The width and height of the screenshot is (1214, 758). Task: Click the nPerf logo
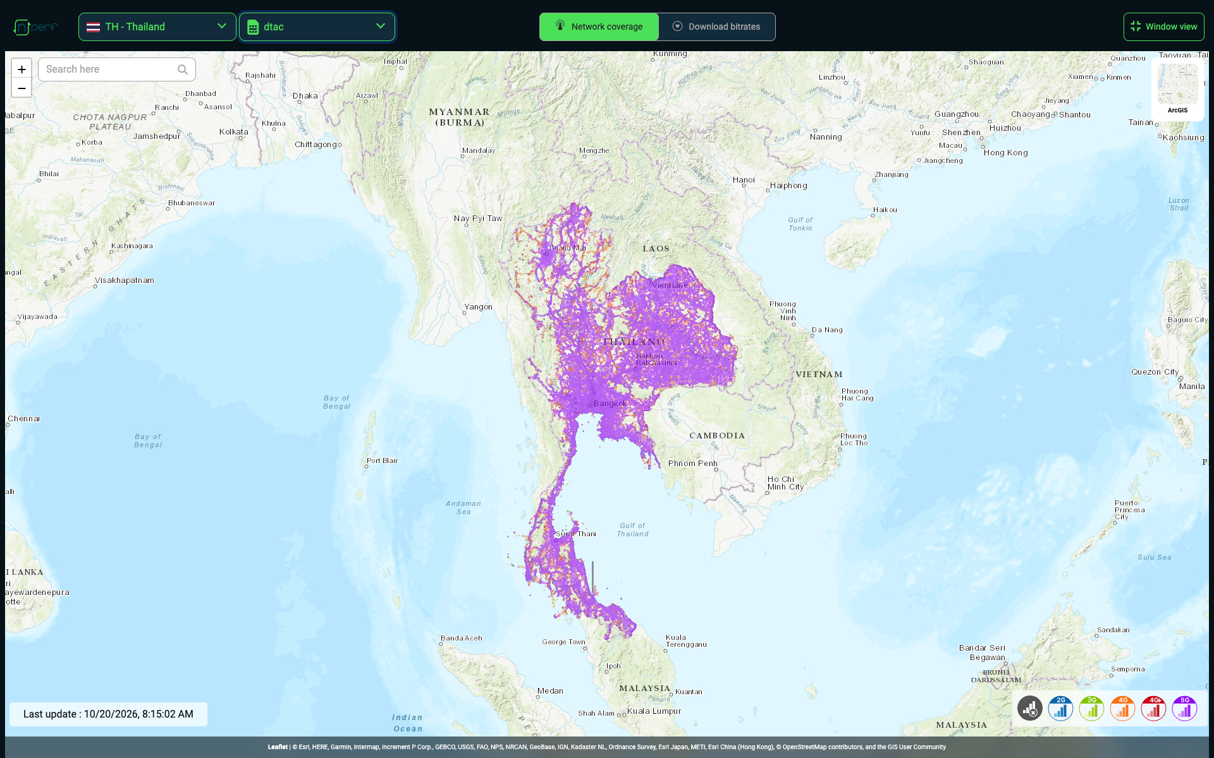click(35, 27)
